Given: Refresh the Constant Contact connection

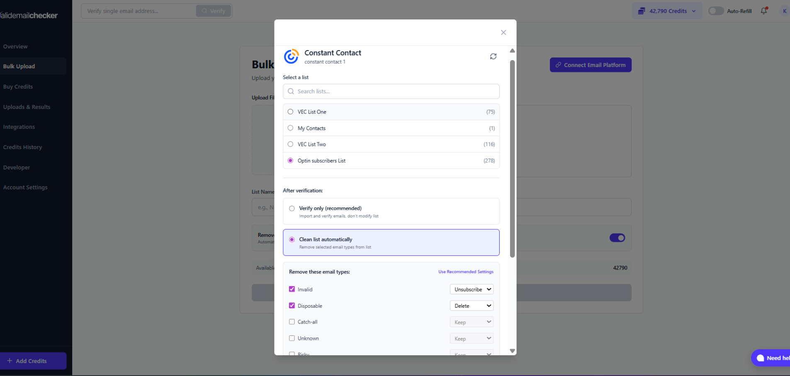Looking at the screenshot, I should [493, 56].
